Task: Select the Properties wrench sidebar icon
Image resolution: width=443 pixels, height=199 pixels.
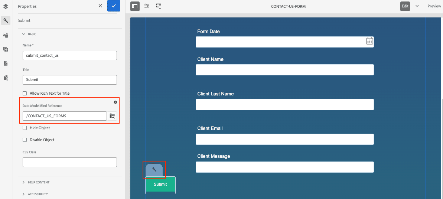Action: click(x=6, y=20)
